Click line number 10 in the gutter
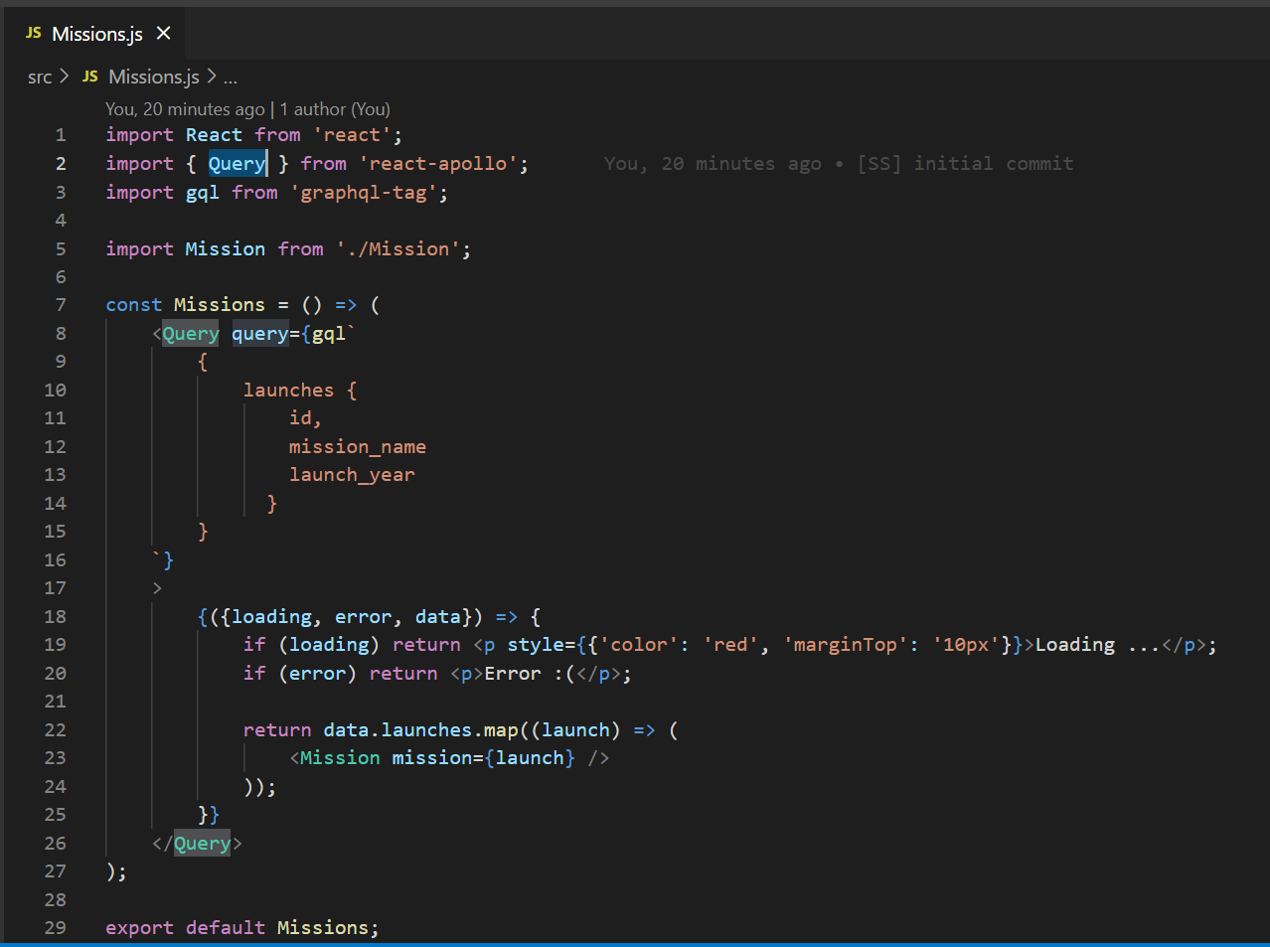Image resolution: width=1270 pixels, height=947 pixels. coord(55,390)
